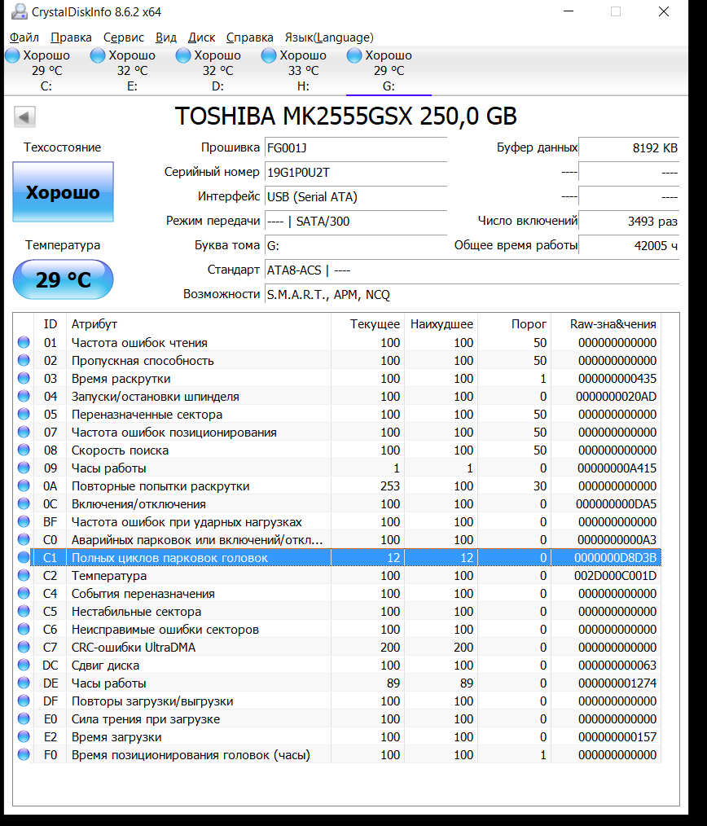
Task: Click status orb for C5 Нестабильные сектора
Action: coord(24,611)
